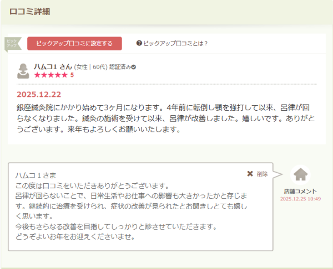Click the 認証済み verified checkmark badge

click(x=133, y=67)
